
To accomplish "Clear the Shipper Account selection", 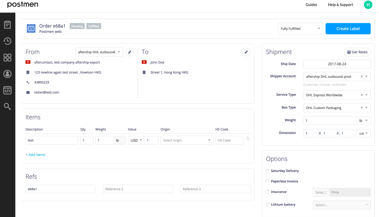I will coord(362,77).
